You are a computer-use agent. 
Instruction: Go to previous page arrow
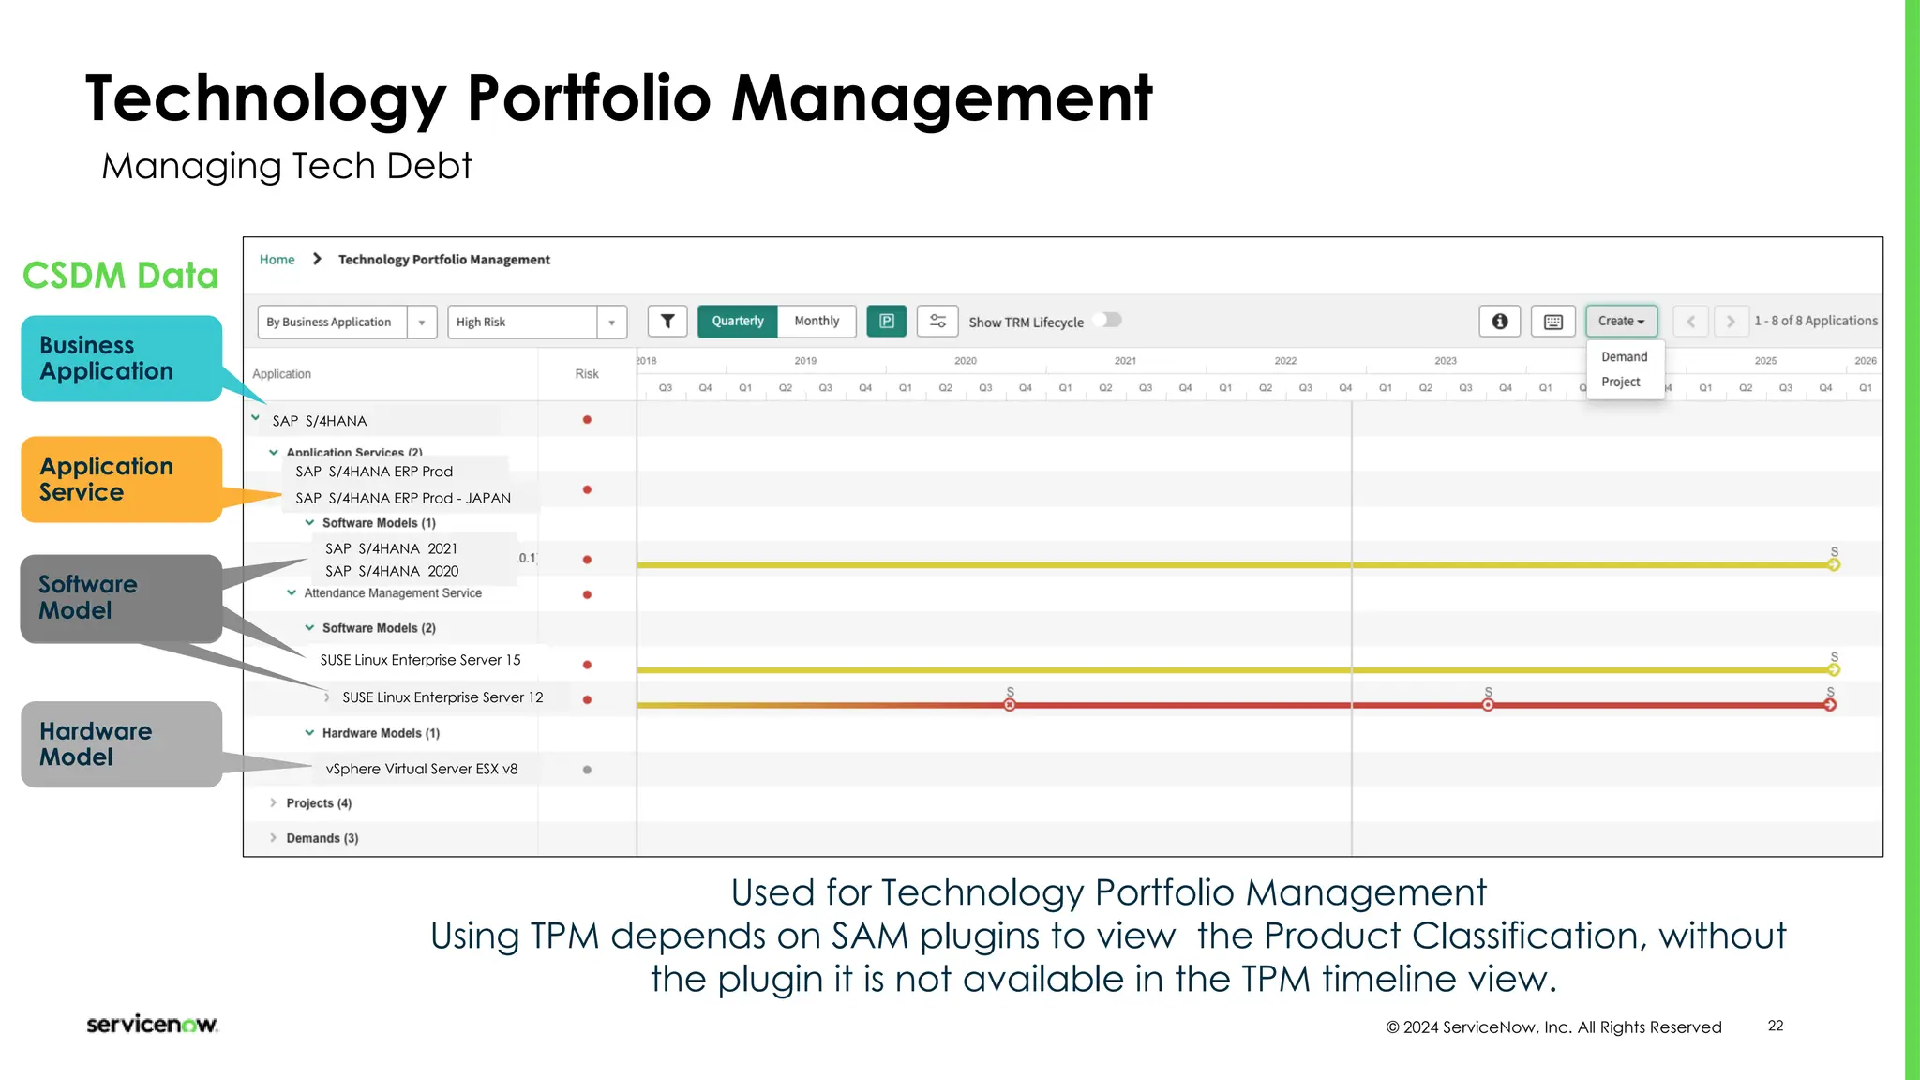click(x=1690, y=322)
